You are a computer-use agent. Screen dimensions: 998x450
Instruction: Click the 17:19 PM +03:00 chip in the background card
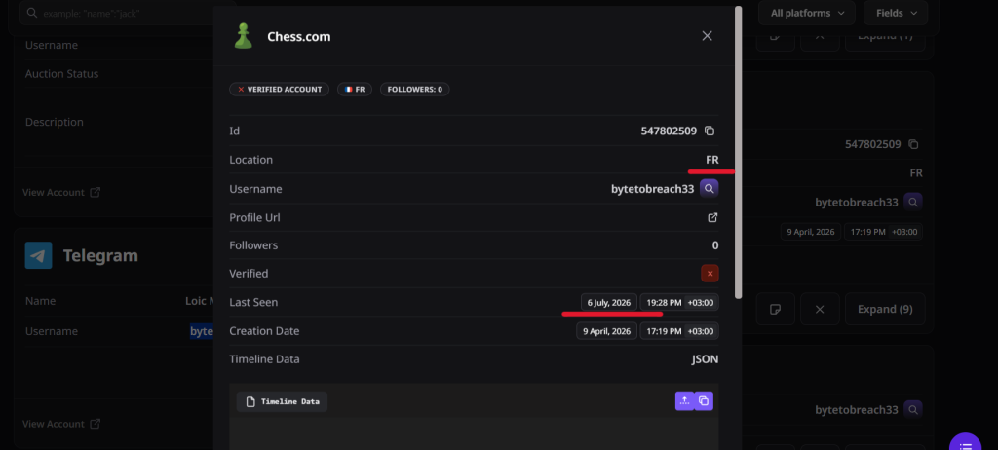tap(883, 232)
